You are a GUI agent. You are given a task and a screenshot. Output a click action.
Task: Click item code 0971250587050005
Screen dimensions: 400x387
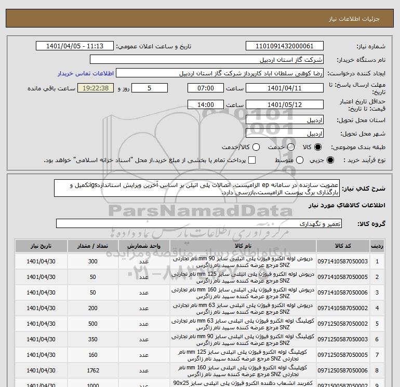[343, 355]
